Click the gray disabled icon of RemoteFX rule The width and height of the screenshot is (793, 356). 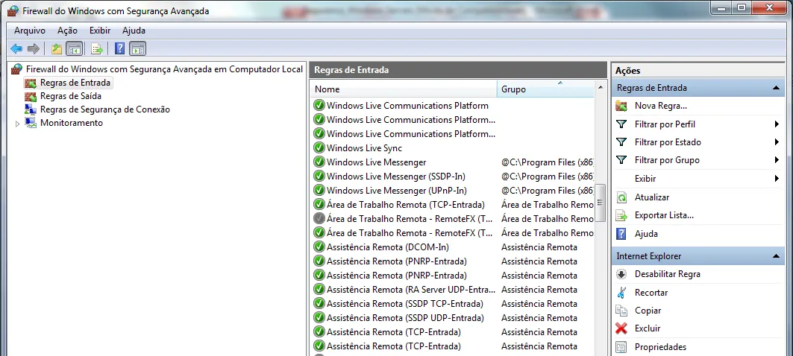(x=319, y=219)
